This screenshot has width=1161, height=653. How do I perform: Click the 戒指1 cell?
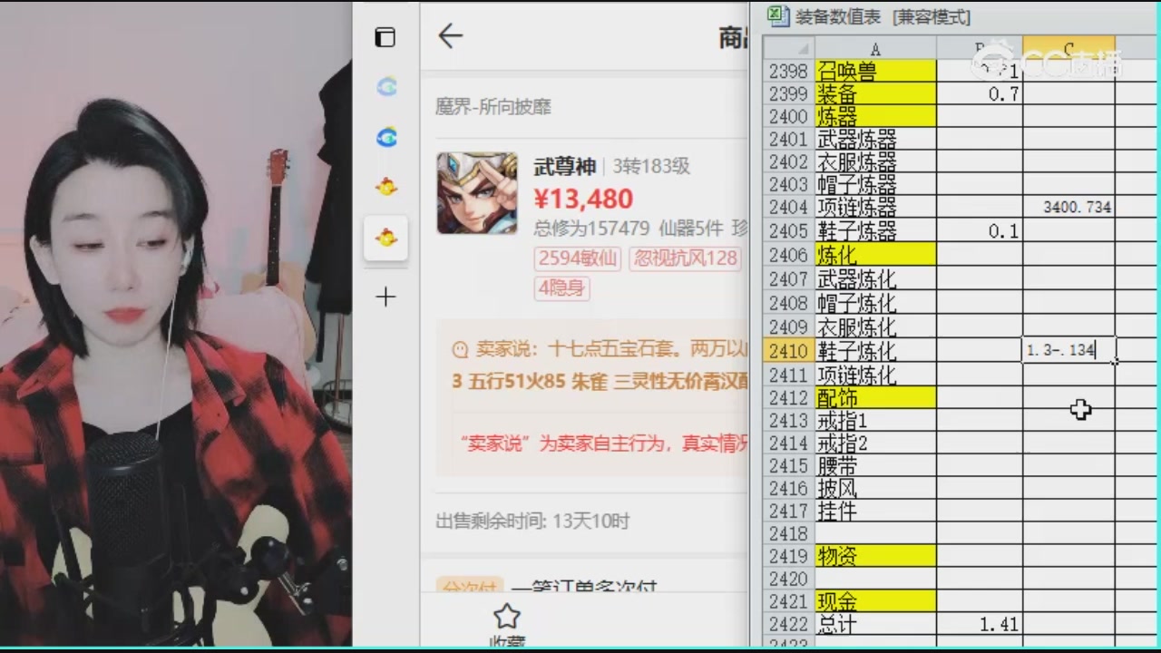(875, 420)
